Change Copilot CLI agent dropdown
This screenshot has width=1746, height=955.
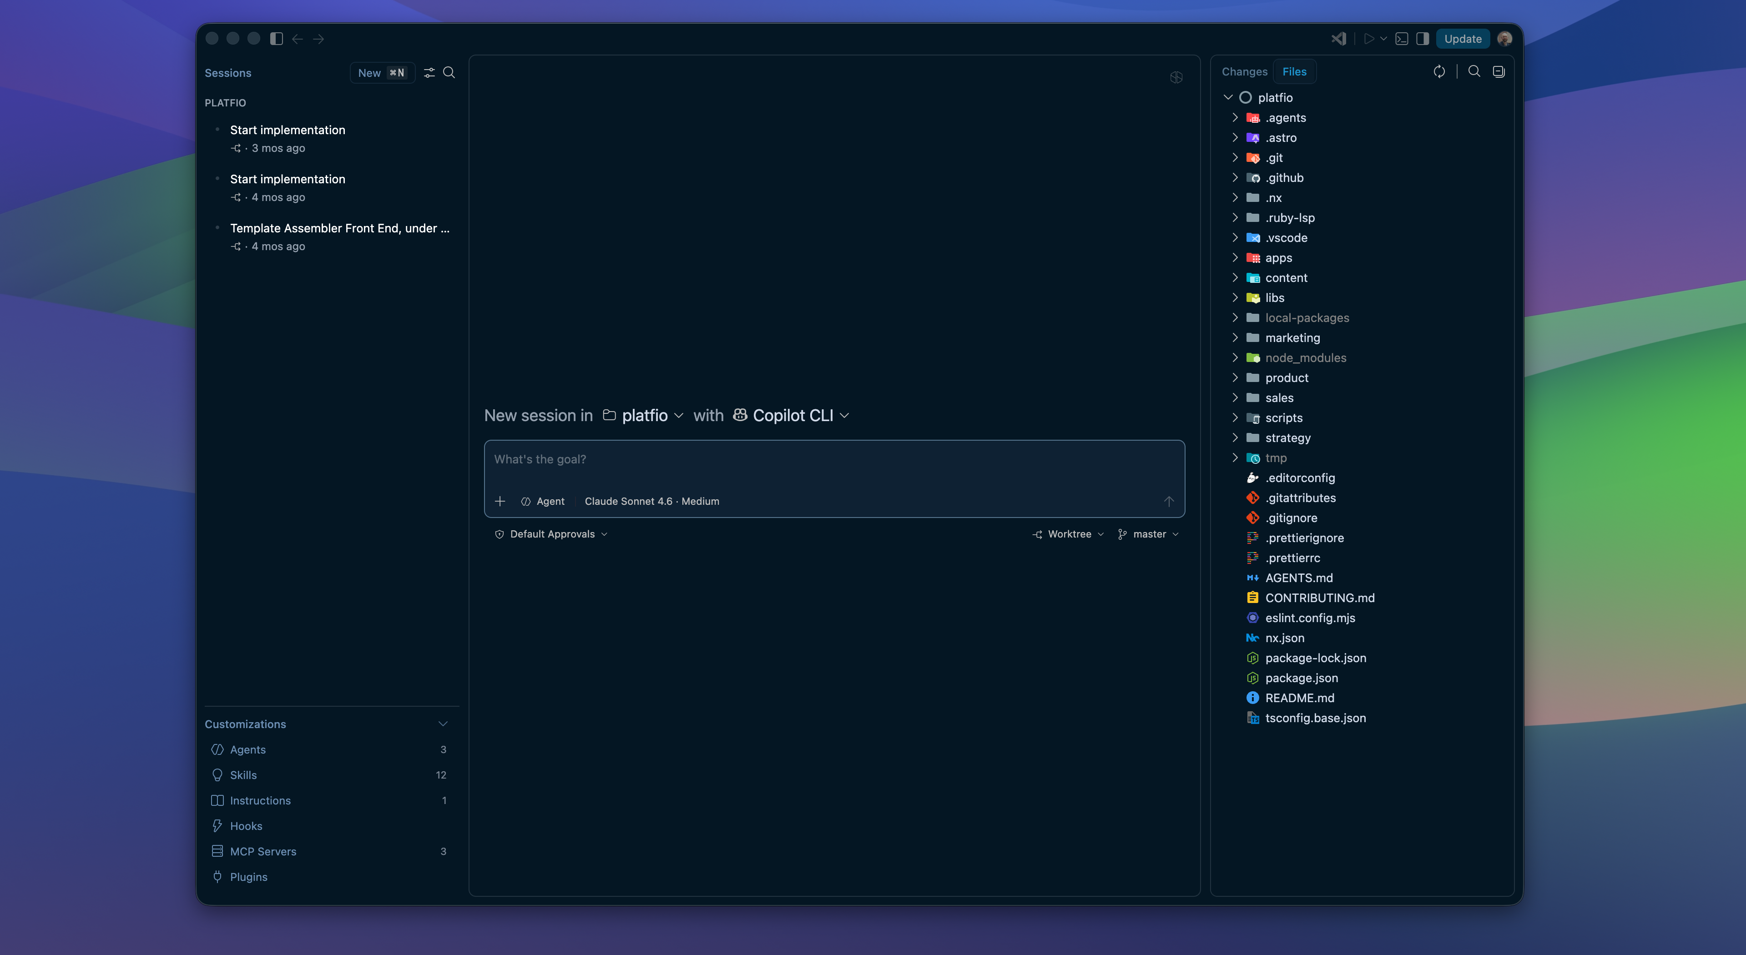[x=791, y=416]
